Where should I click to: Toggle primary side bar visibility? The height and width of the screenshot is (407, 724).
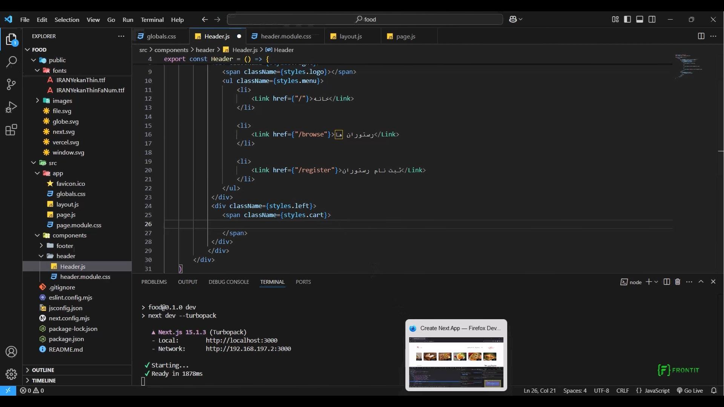627,19
